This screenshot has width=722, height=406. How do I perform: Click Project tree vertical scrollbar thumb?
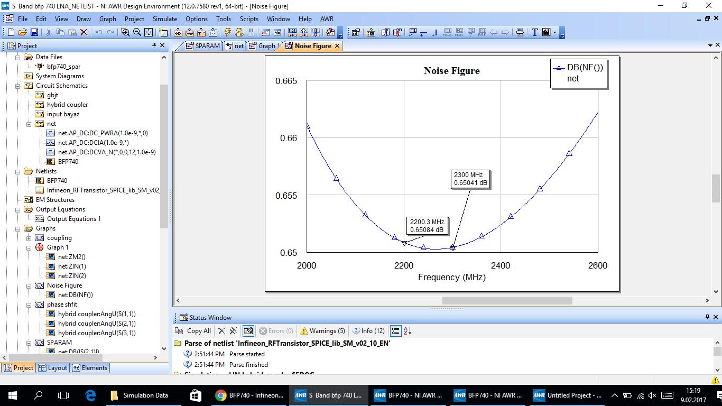click(x=164, y=156)
